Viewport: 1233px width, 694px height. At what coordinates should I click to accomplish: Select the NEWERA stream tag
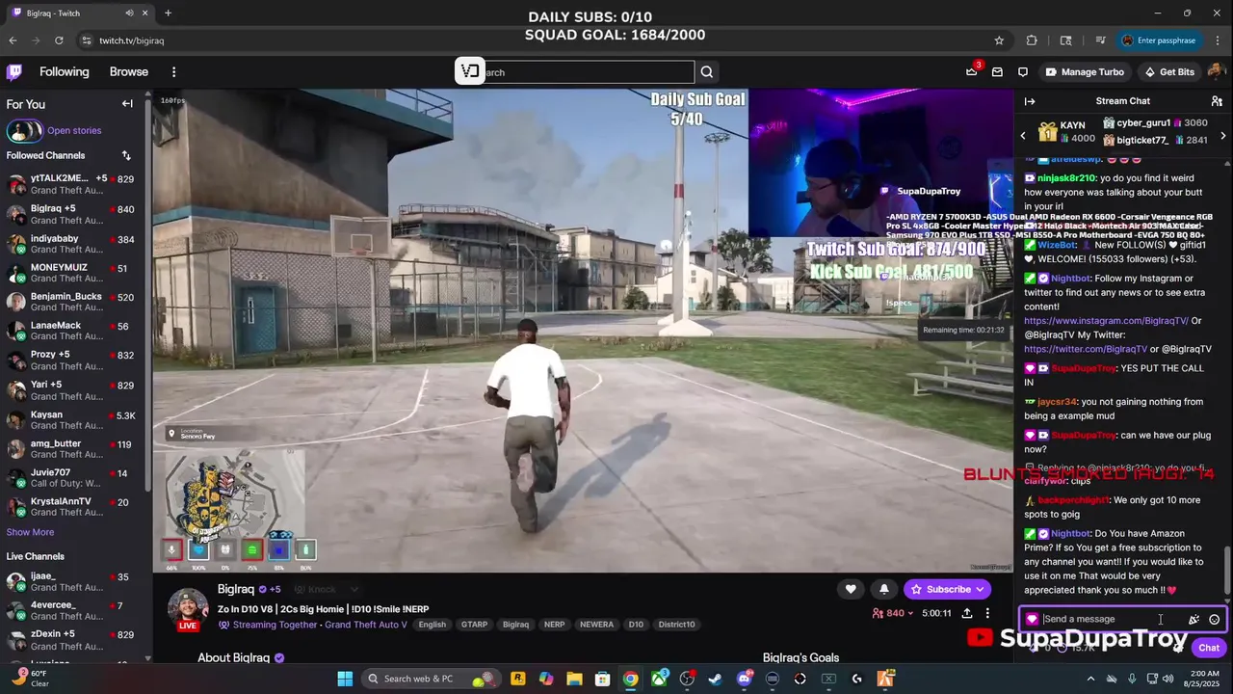[596, 625]
